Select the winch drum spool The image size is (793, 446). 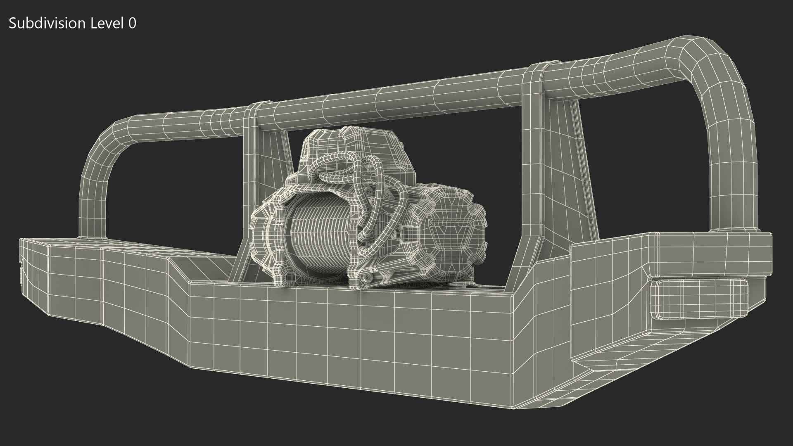pyautogui.click(x=318, y=240)
